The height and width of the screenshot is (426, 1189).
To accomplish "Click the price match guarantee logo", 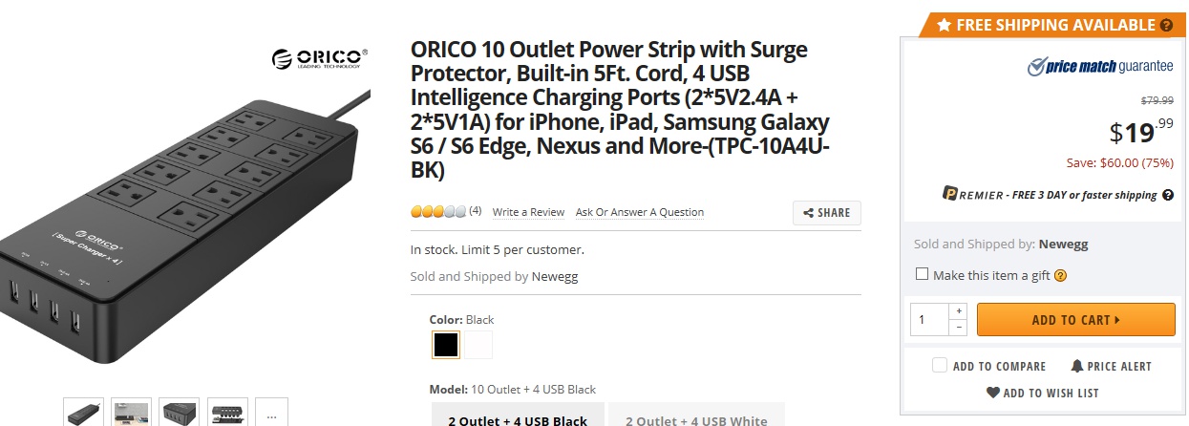I will (1100, 66).
